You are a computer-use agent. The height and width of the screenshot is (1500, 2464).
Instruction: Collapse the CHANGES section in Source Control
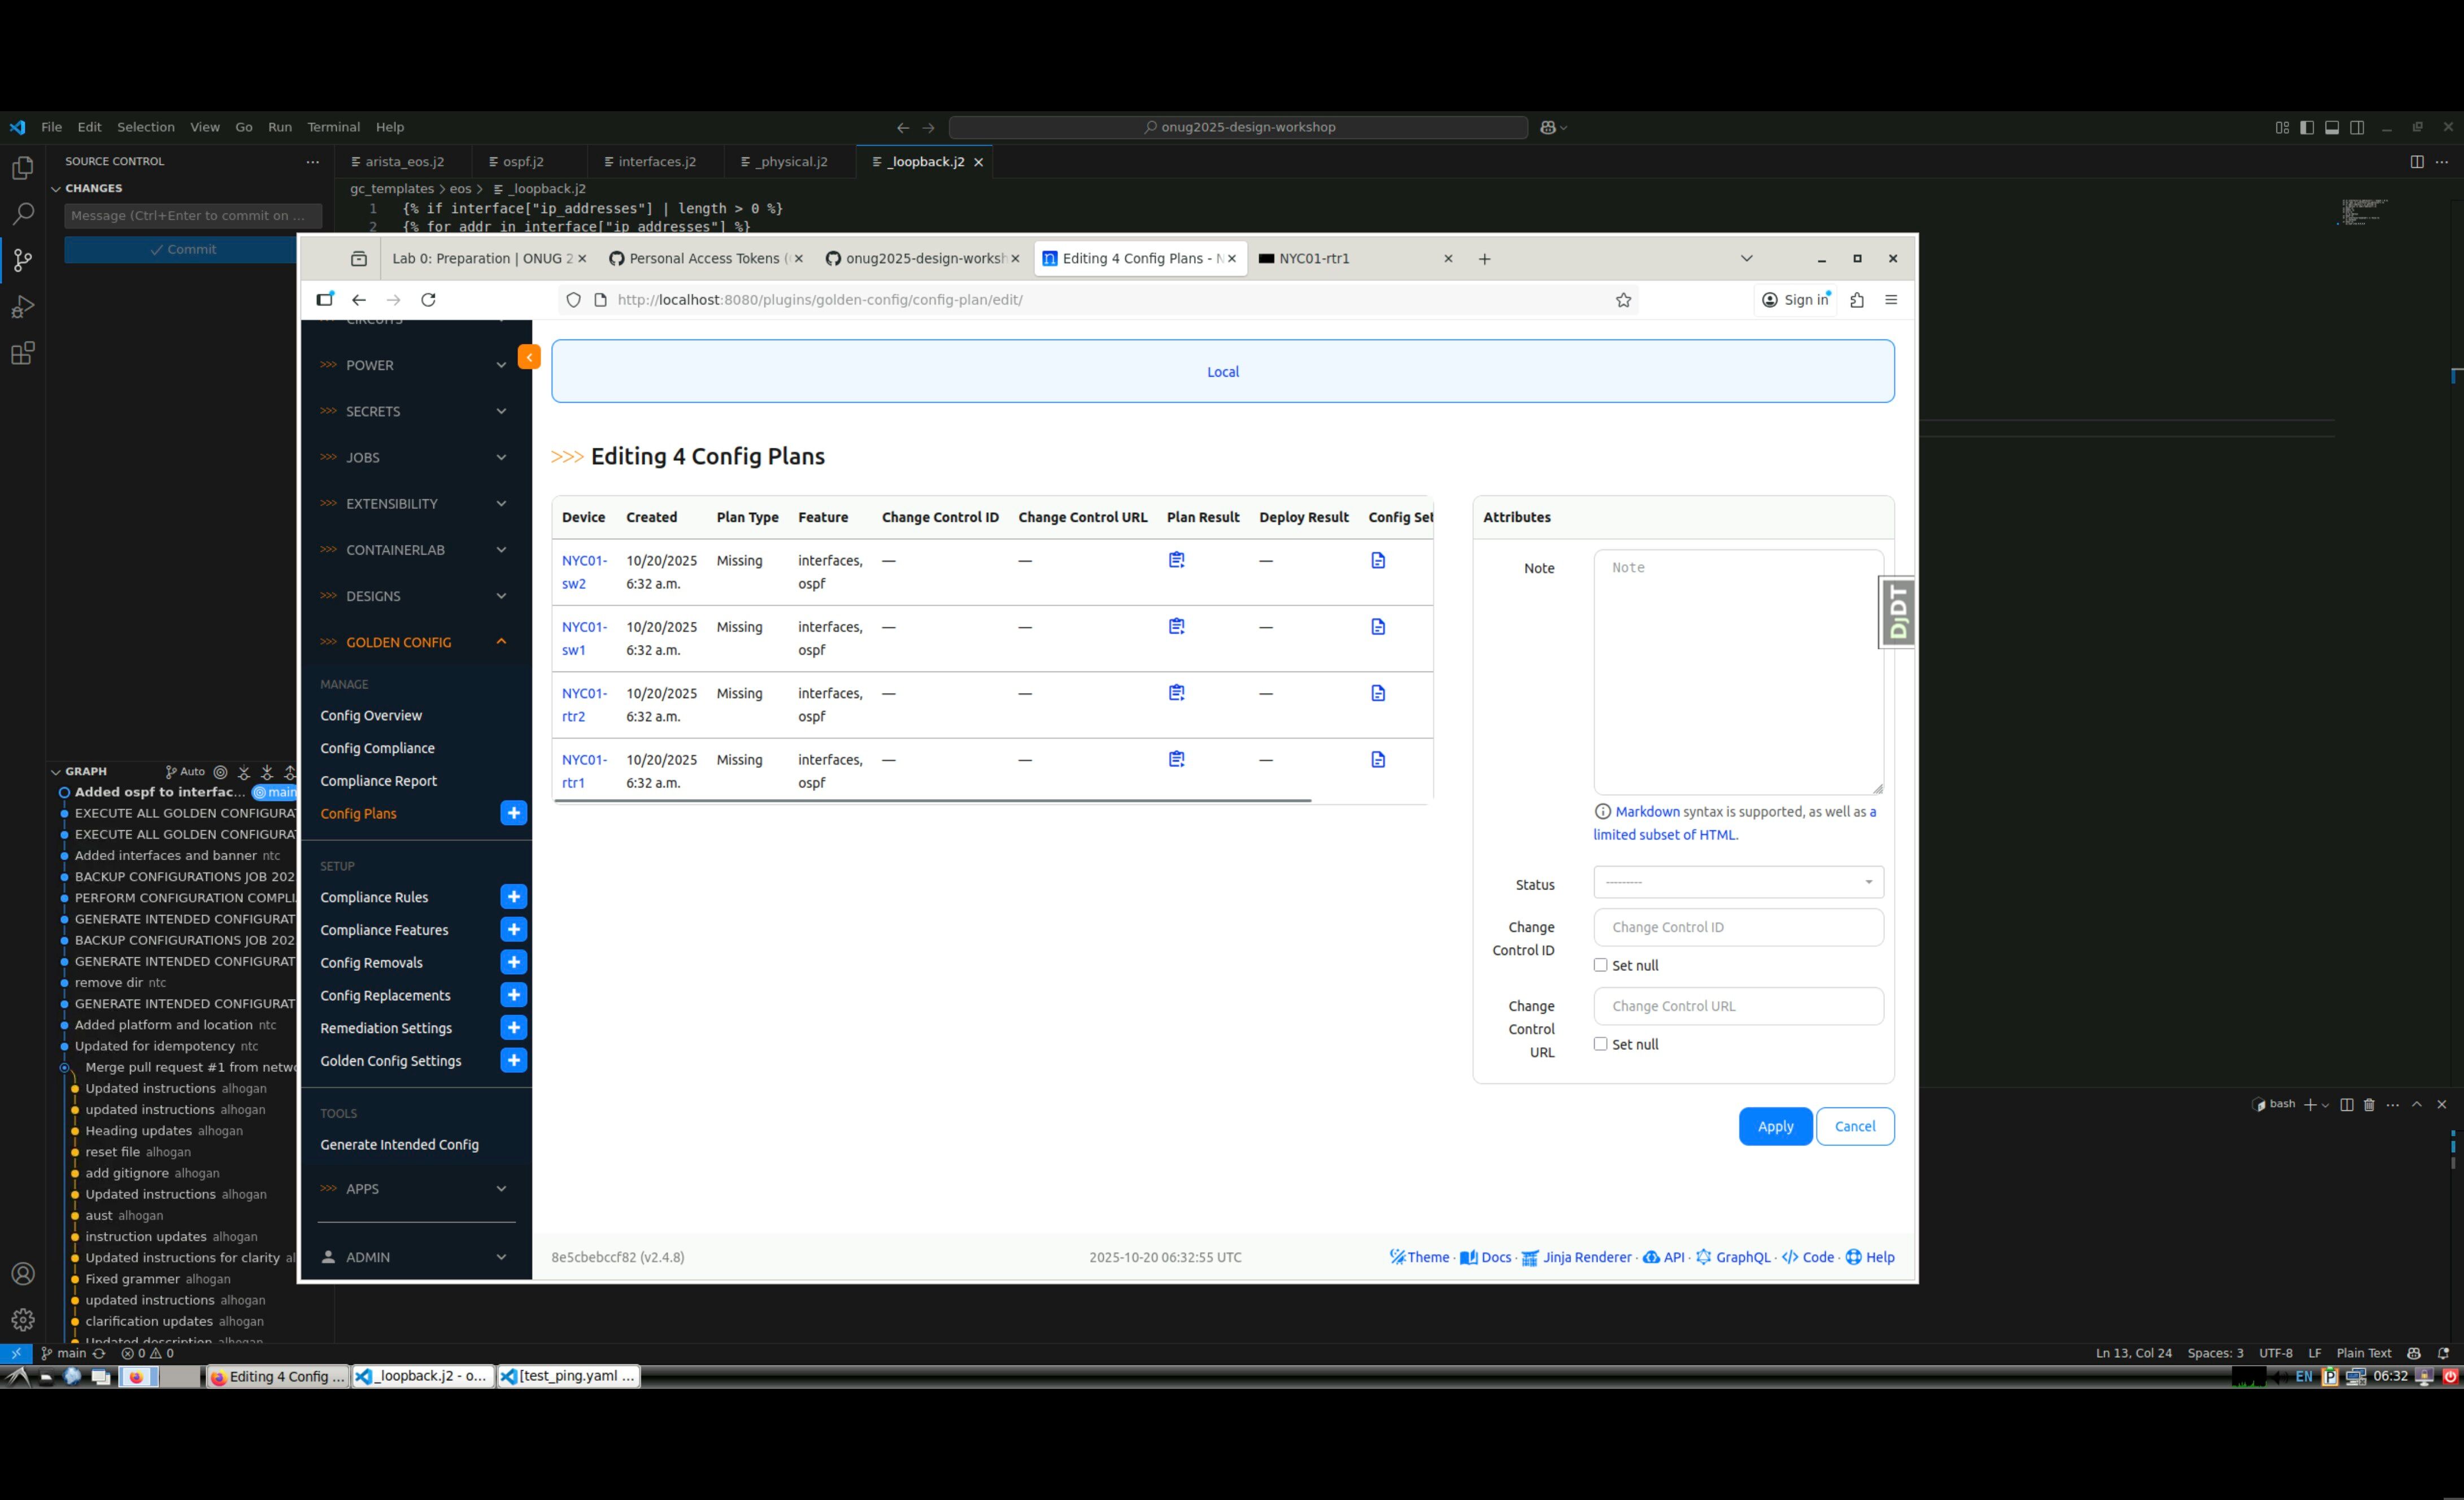[x=57, y=188]
